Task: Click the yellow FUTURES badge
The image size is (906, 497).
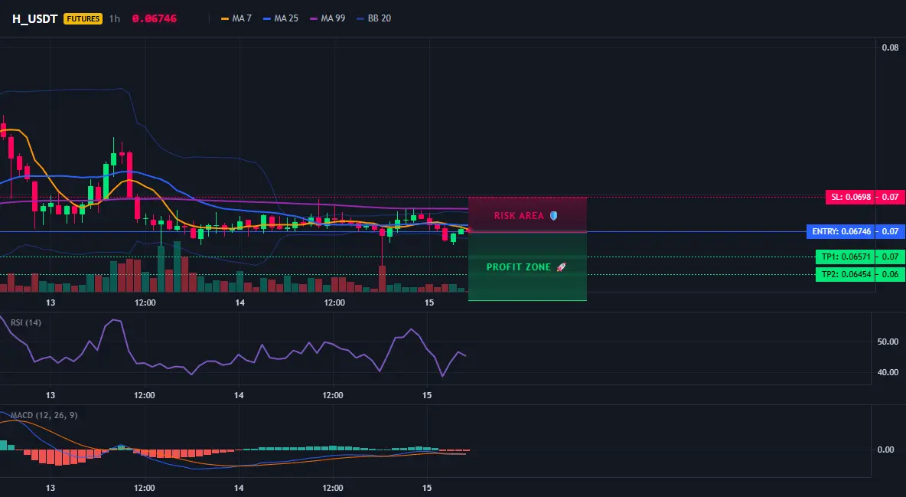Action: pos(83,18)
